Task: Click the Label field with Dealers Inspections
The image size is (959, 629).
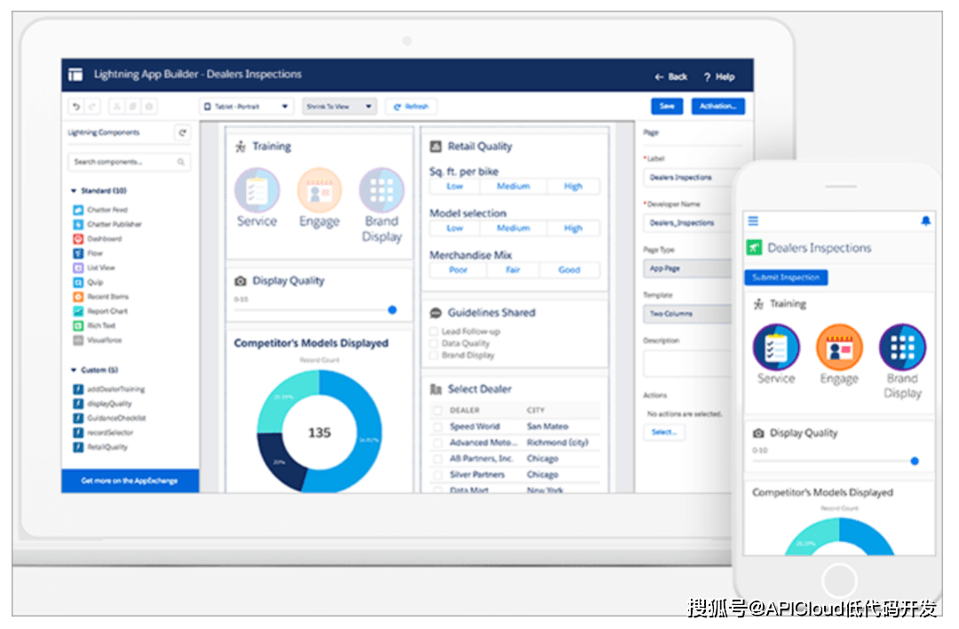Action: pos(687,178)
